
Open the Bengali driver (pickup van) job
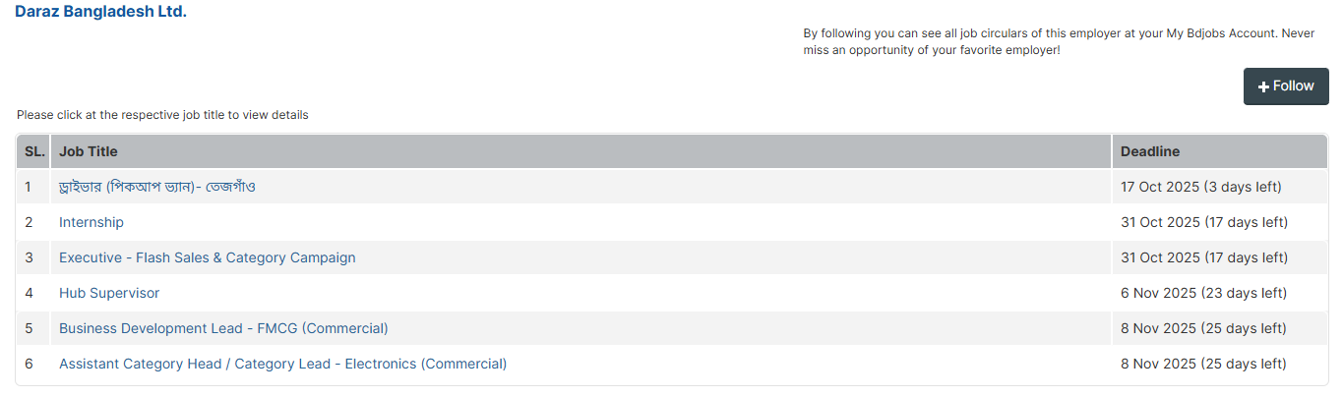coord(157,187)
